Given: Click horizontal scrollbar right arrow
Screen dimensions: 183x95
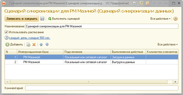Looking at the screenshot, I should pos(176,82).
